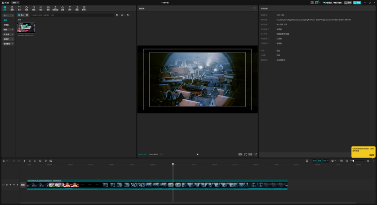The height and width of the screenshot is (205, 377).
Task: Select the Media tab in top toolbar
Action: 5,8
